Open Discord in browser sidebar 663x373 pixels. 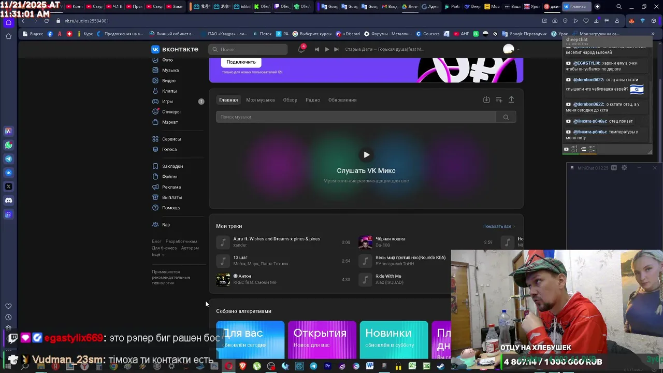[8, 200]
